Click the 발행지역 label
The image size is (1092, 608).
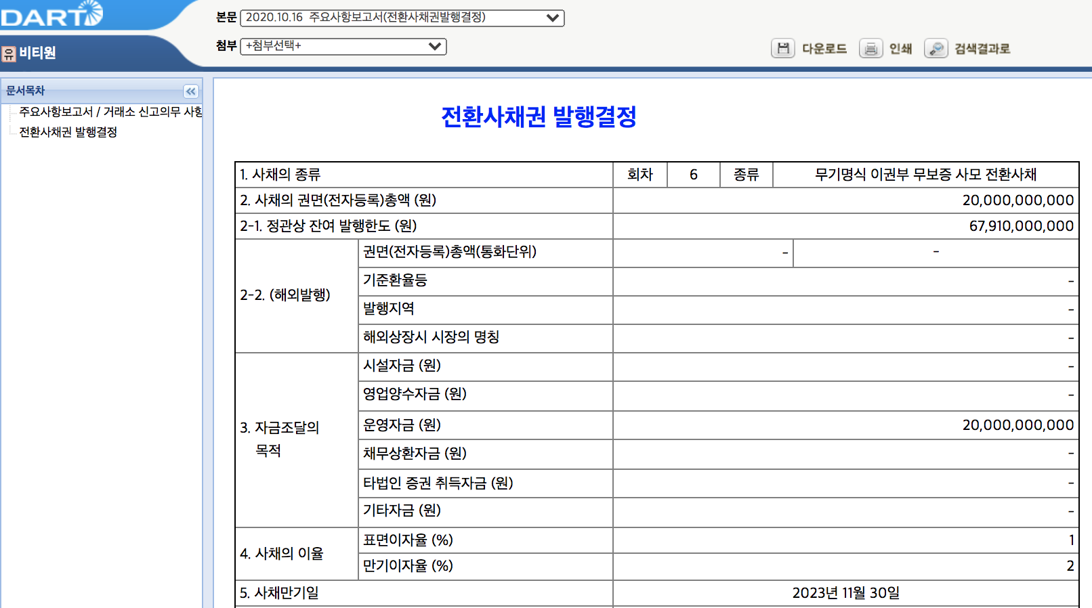pos(389,309)
